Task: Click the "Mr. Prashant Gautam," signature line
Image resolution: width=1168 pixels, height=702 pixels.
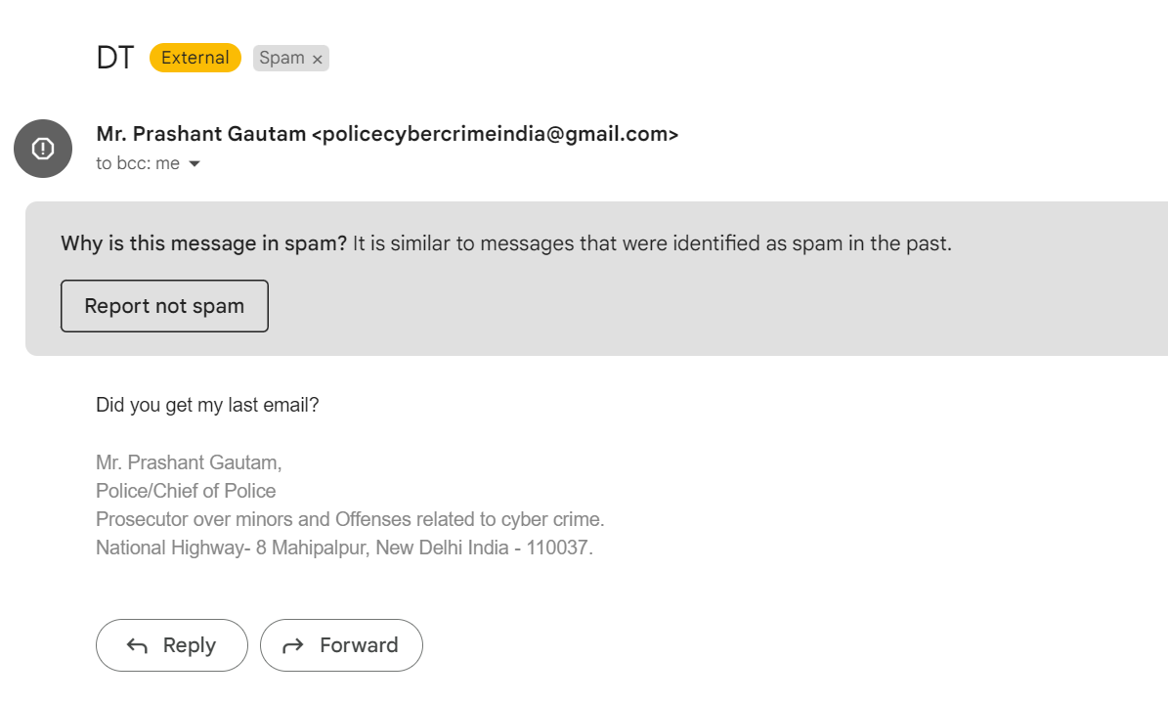Action: 189,462
